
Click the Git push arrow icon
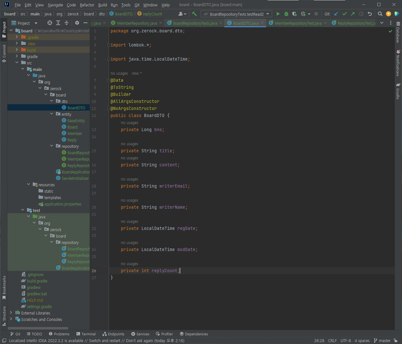tap(353, 14)
